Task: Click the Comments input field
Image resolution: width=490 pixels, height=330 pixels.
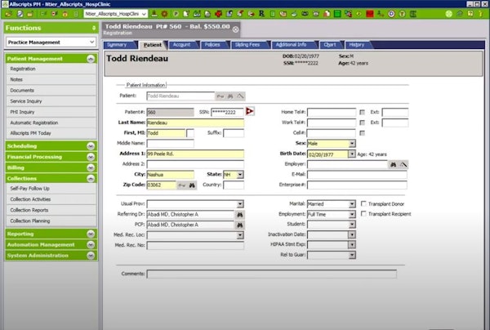Action: click(272, 274)
